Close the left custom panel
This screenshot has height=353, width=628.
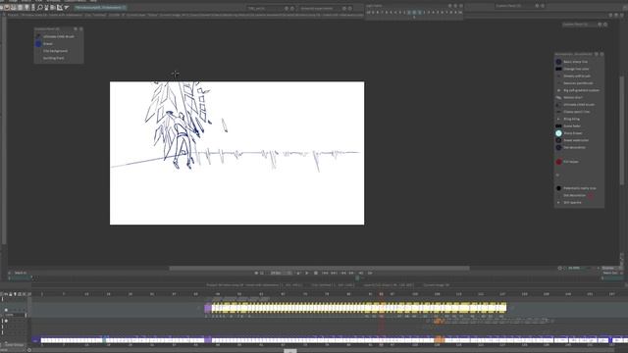(80, 28)
